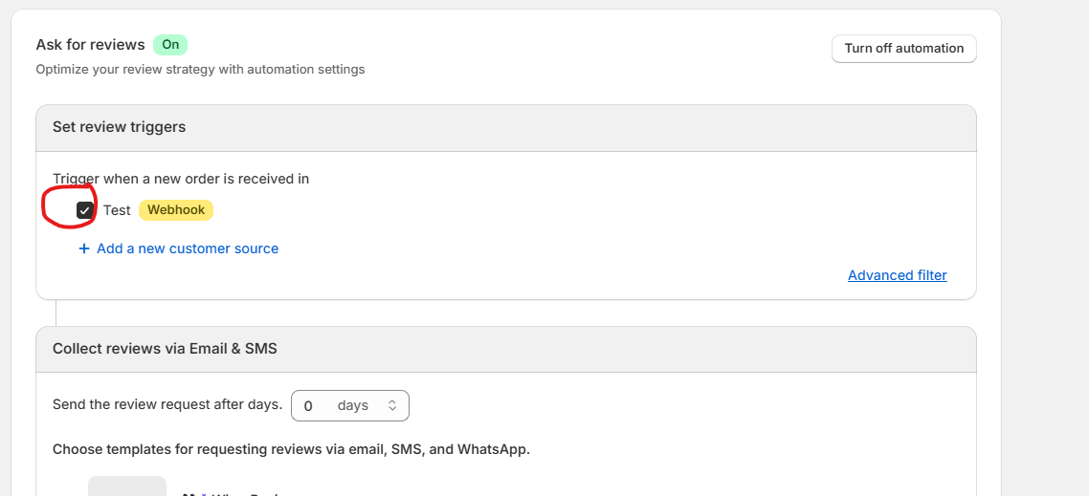
Task: Click the Choose templates for requesting reviews text
Action: click(x=291, y=449)
